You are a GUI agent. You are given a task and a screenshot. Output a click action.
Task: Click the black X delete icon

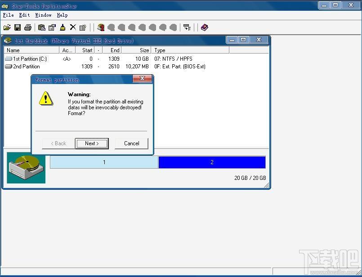[x=73, y=27]
